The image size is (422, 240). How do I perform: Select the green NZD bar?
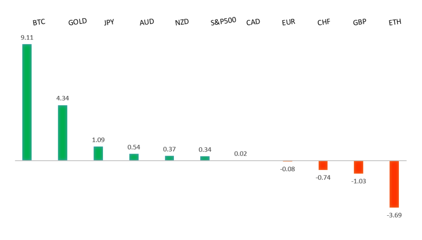click(x=169, y=158)
